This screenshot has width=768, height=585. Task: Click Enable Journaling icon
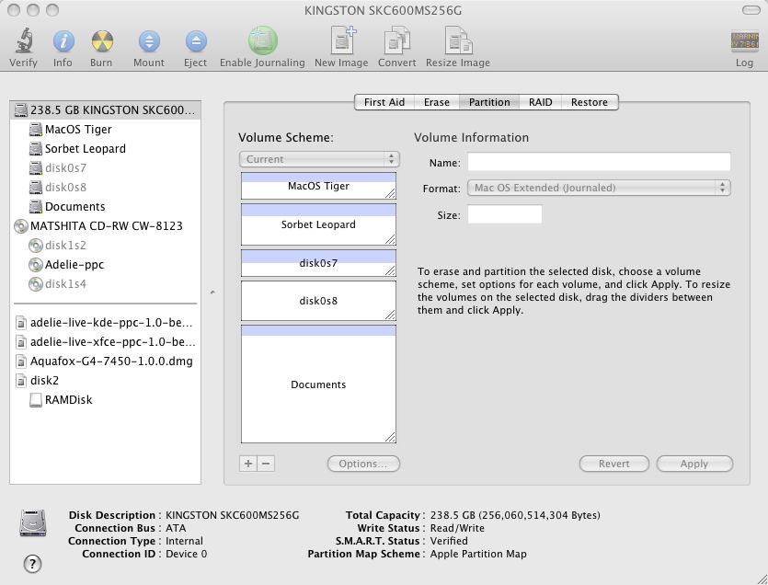[x=262, y=42]
